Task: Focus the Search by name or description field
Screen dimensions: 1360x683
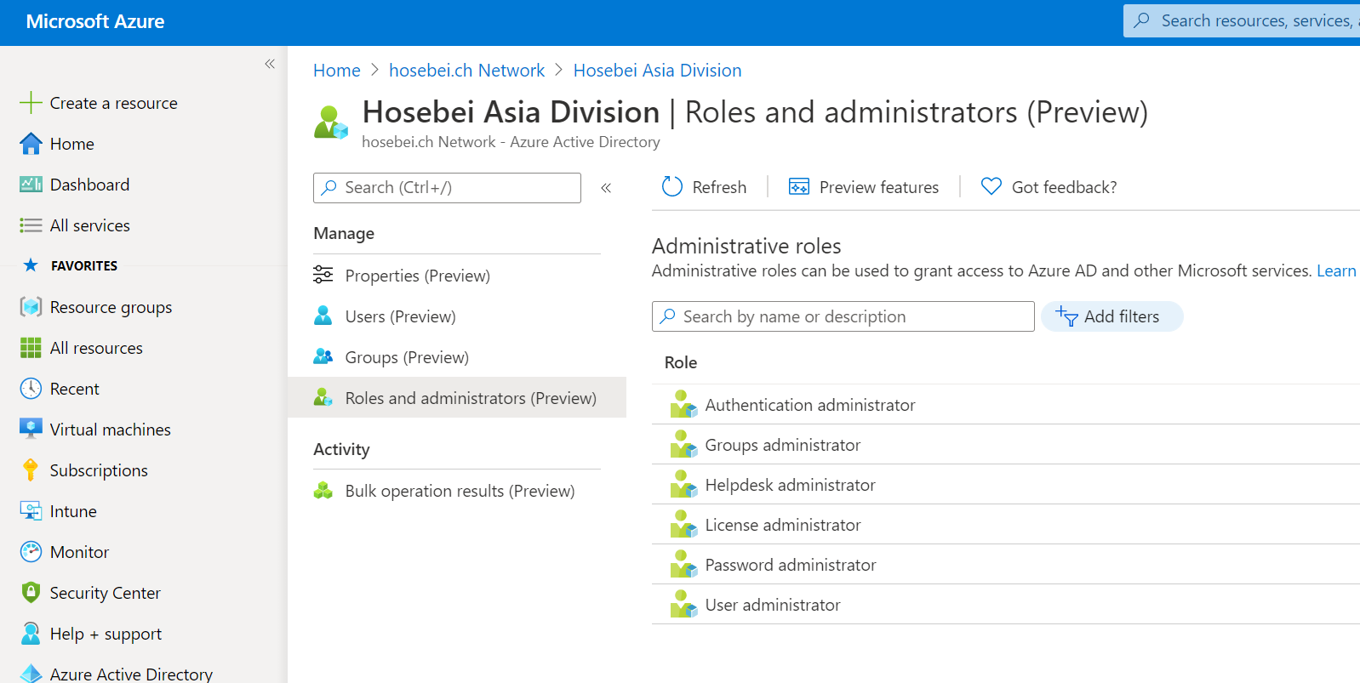Action: (x=843, y=316)
